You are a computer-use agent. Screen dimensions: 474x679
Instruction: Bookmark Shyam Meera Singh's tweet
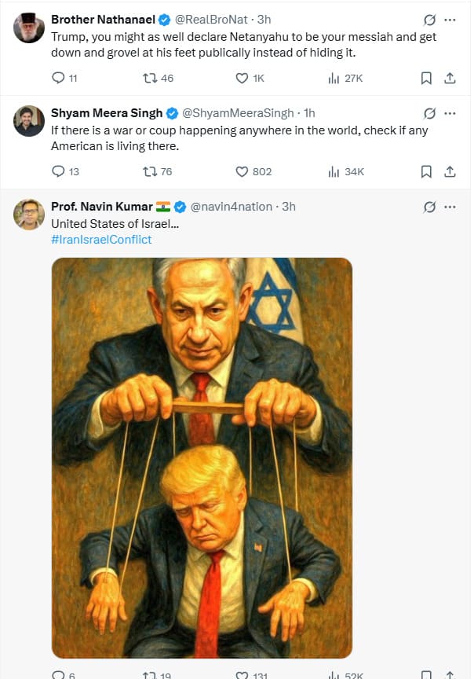[426, 171]
